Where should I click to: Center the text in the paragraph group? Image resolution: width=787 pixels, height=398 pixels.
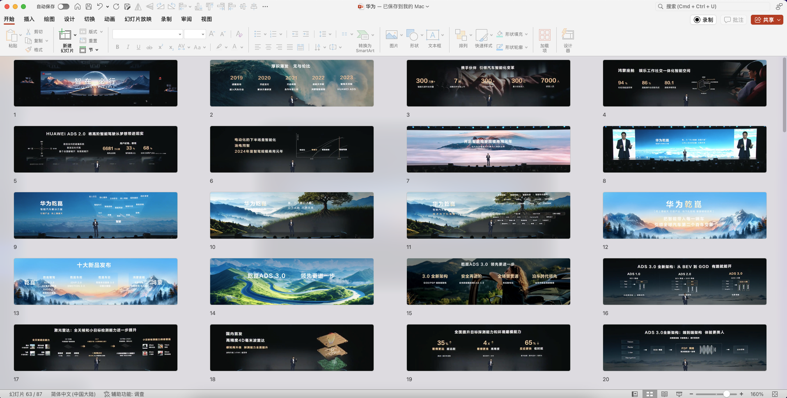point(268,47)
